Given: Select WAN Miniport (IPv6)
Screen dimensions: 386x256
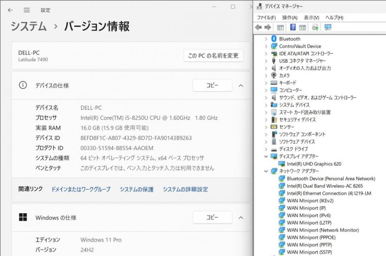Looking at the screenshot, I should pyautogui.click(x=309, y=216).
